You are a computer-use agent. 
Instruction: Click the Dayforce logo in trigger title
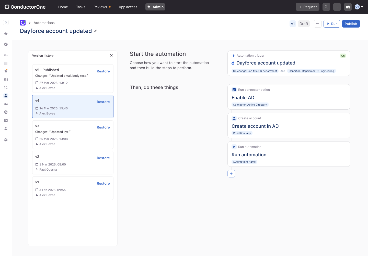[233, 63]
